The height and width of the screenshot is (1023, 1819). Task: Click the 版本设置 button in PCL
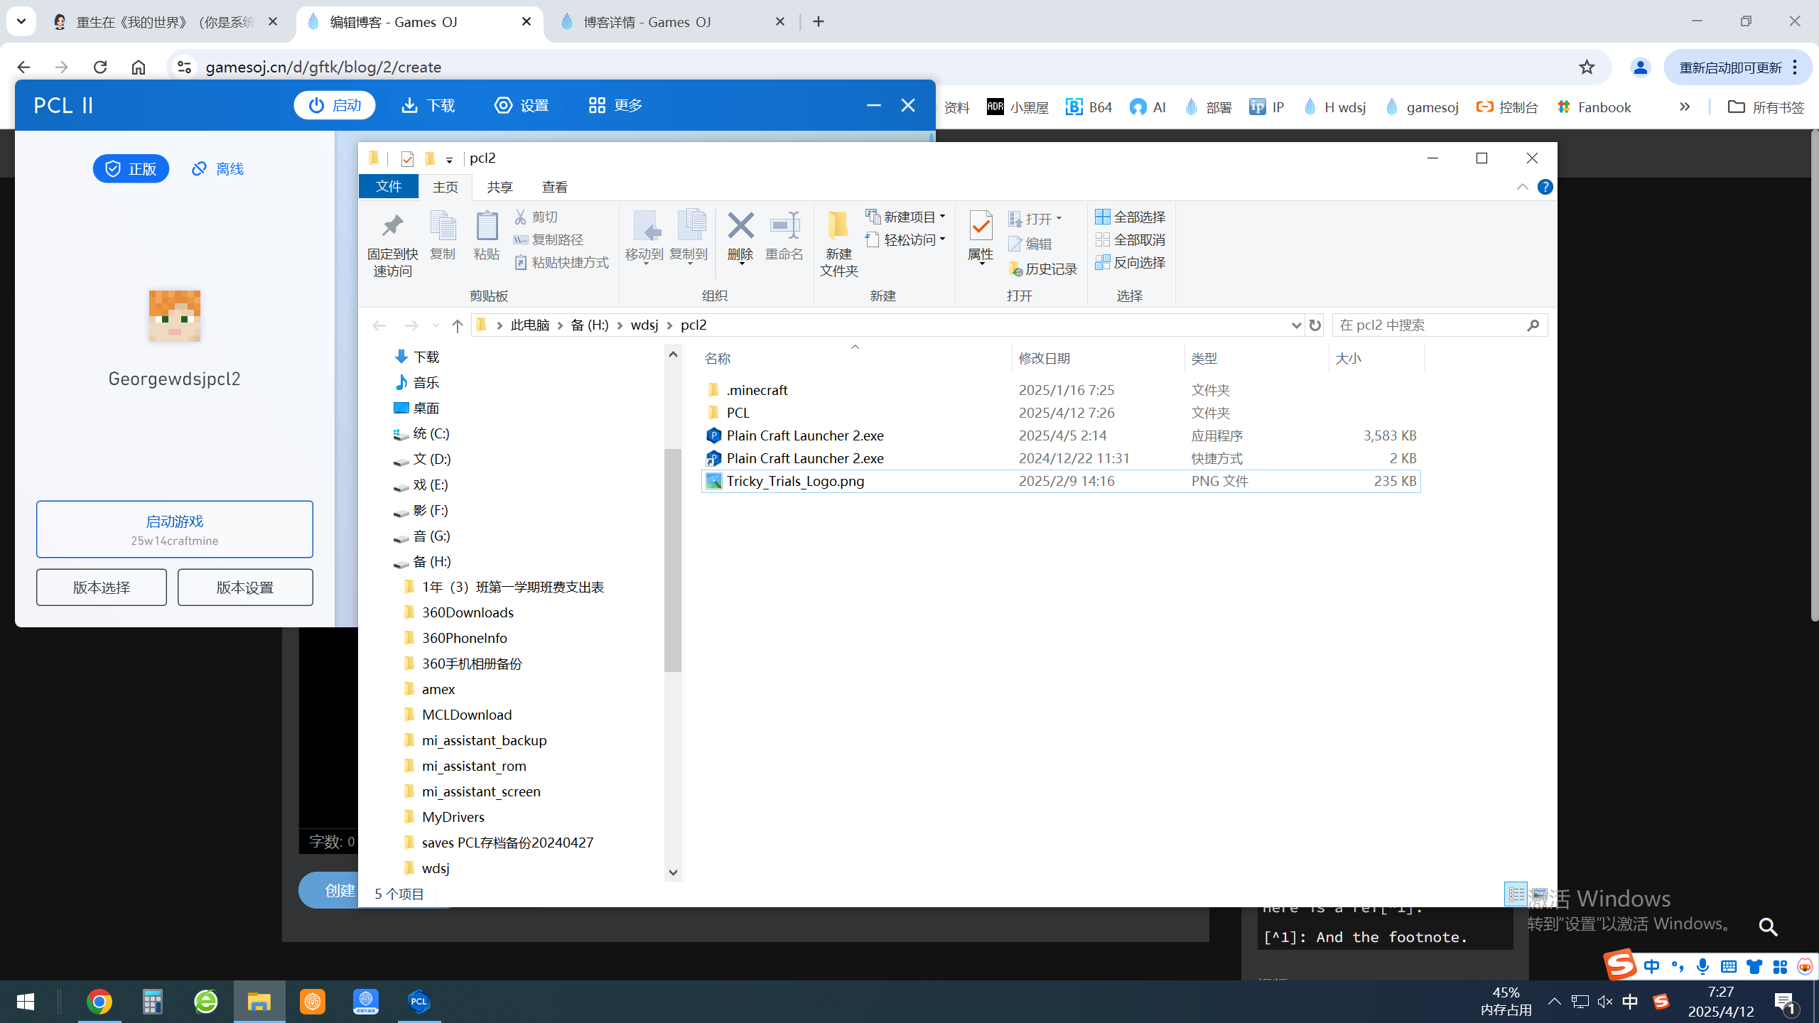pos(245,587)
